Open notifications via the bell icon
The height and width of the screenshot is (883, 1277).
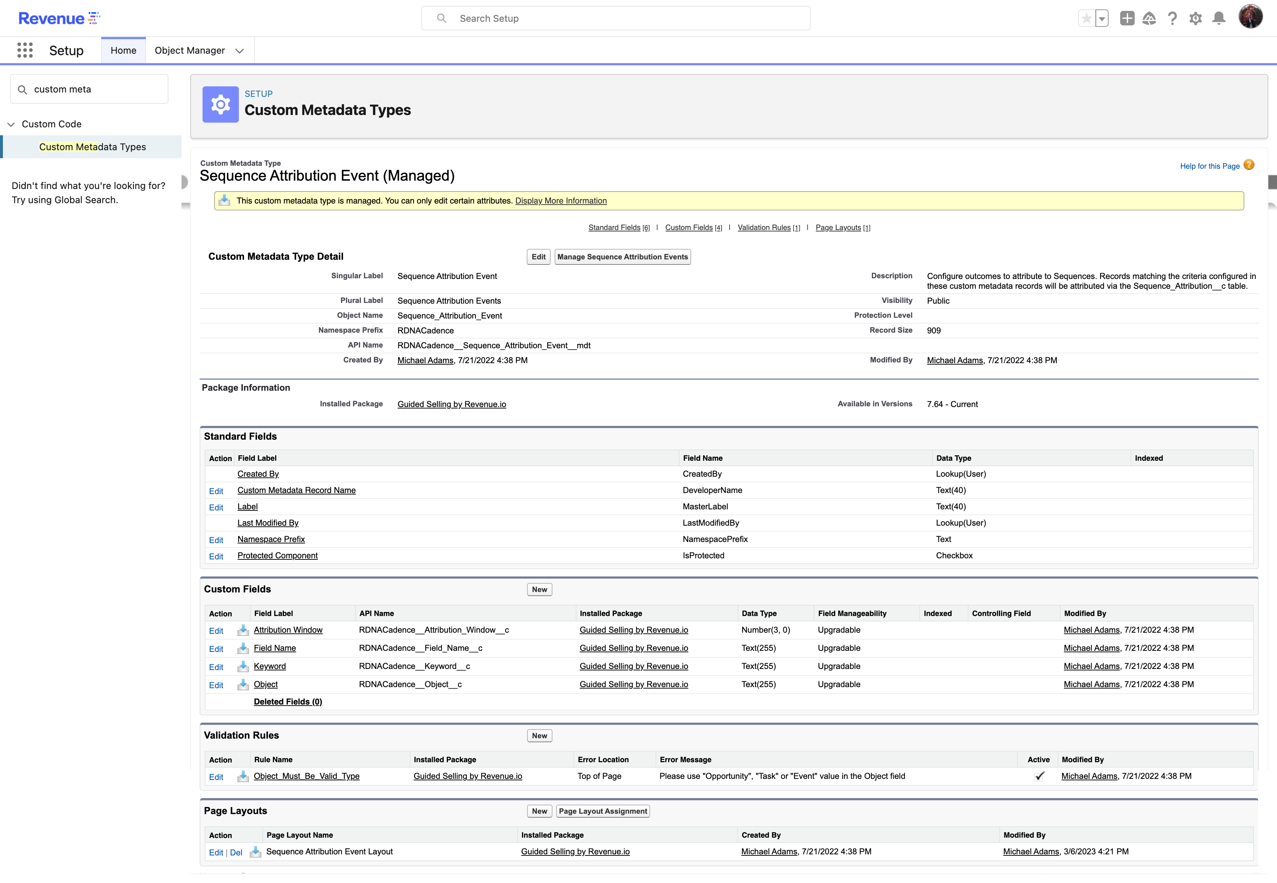tap(1219, 18)
